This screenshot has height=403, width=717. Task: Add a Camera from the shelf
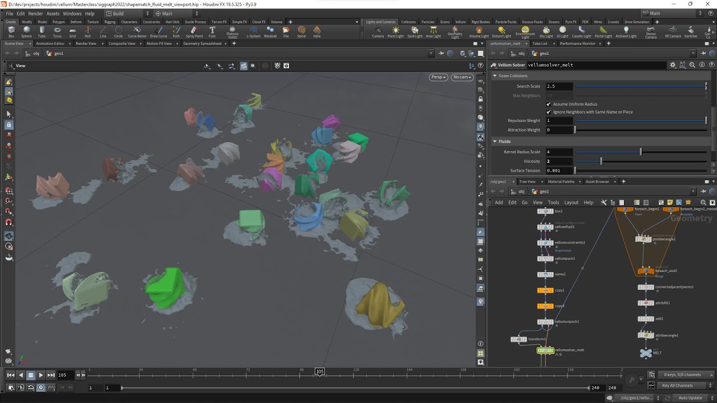coord(378,32)
